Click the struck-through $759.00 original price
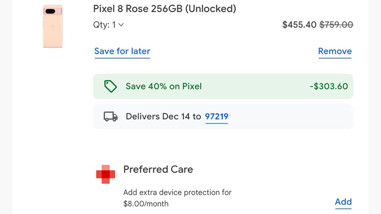The image size is (381, 214). pyautogui.click(x=336, y=25)
